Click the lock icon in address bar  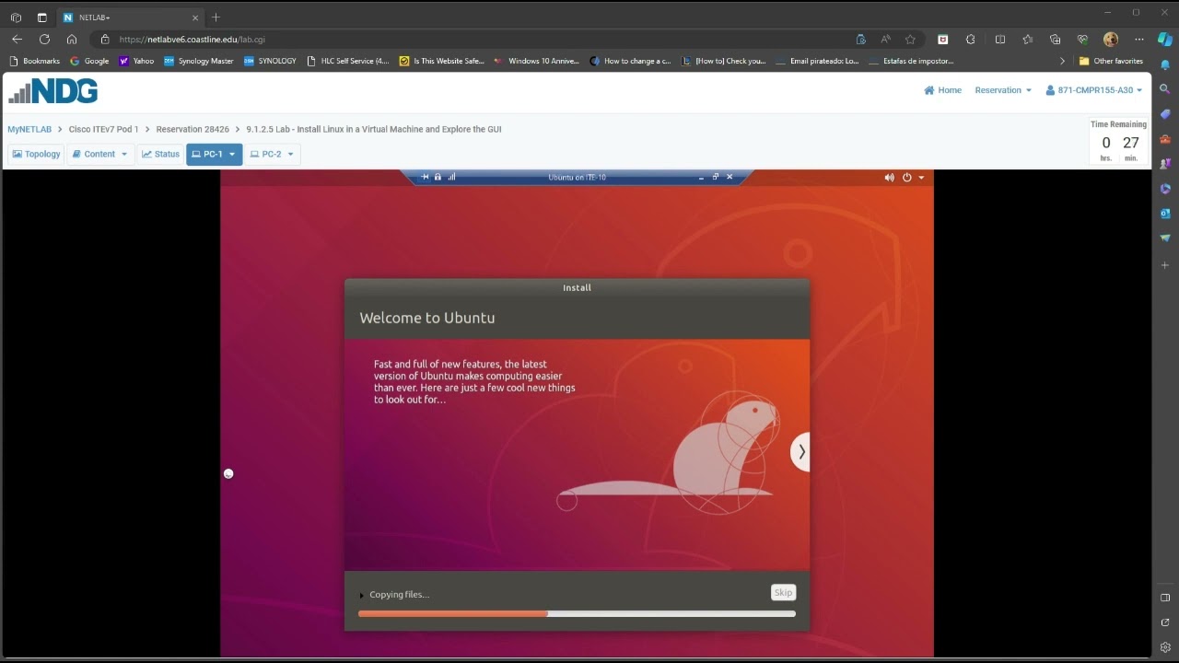(x=104, y=40)
